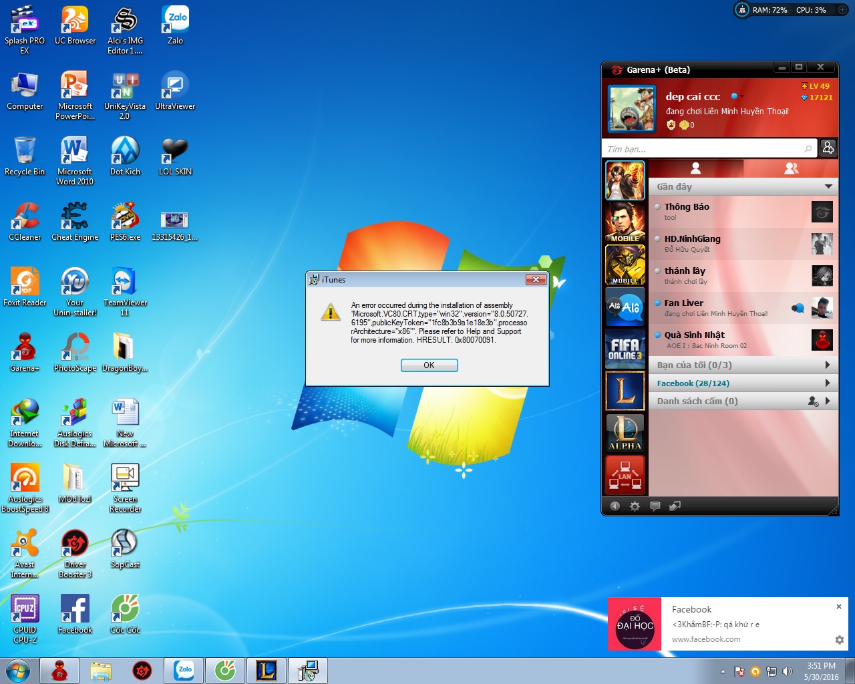This screenshot has height=684, width=855.
Task: Open the CCleaner desktop shortcut
Action: coord(25,222)
